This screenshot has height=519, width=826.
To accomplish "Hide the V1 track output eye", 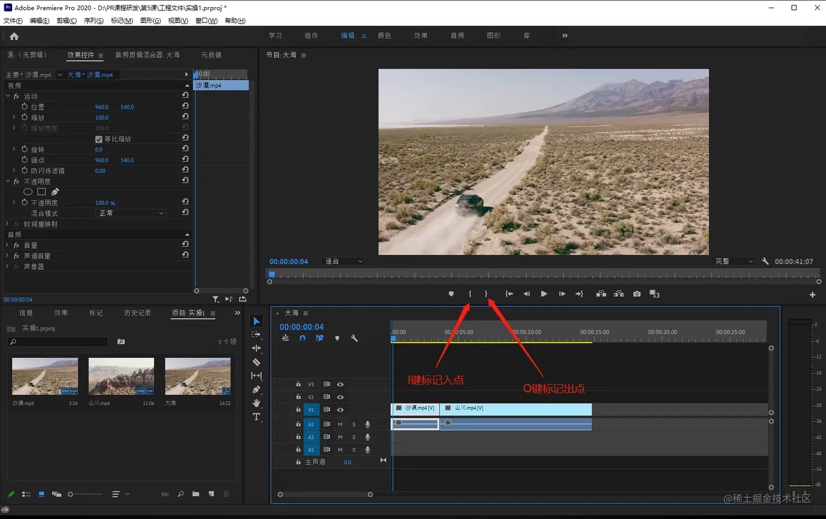I will pos(340,410).
